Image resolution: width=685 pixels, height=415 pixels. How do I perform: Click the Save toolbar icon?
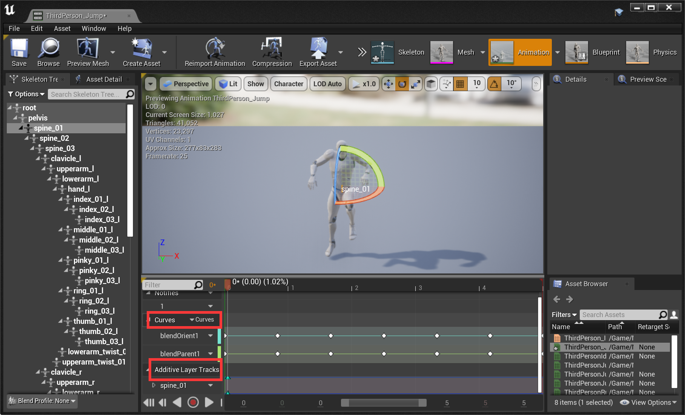[19, 52]
